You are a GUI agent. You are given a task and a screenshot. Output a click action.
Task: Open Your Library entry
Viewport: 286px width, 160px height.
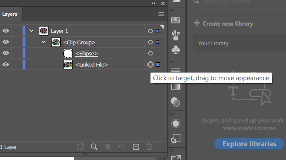pyautogui.click(x=240, y=43)
